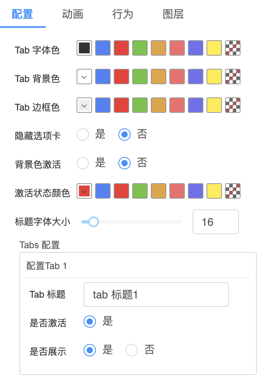
Task: Open the black Tab 字体色 color picker
Action: [x=84, y=48]
